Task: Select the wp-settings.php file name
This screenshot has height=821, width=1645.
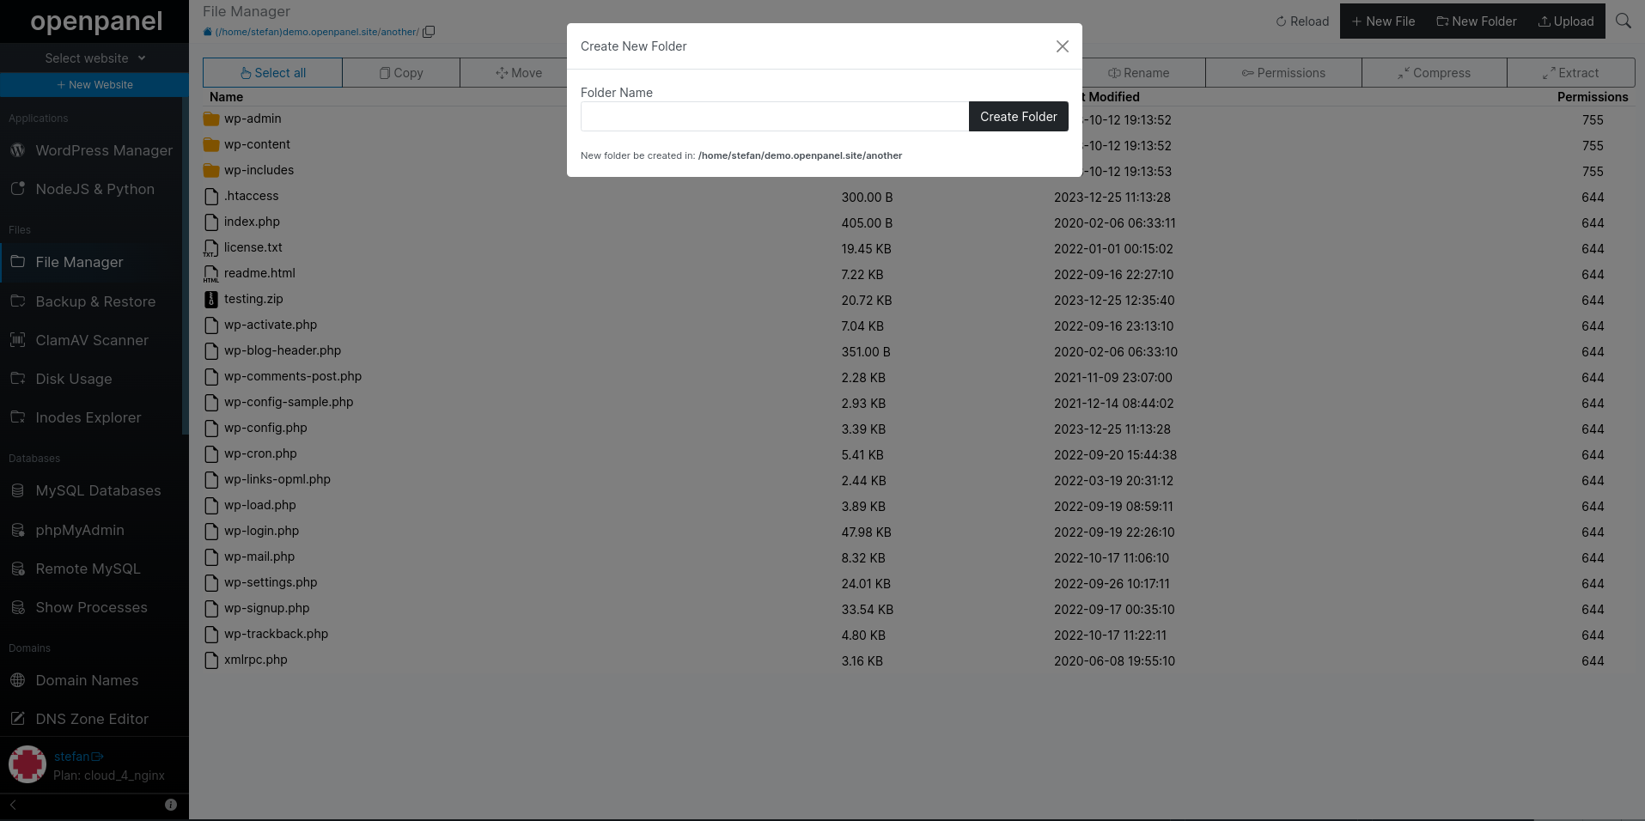Action: [x=271, y=582]
